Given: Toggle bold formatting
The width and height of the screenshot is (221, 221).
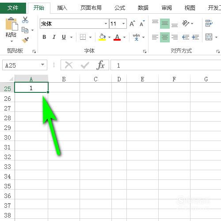Looking at the screenshot, I should [44, 37].
